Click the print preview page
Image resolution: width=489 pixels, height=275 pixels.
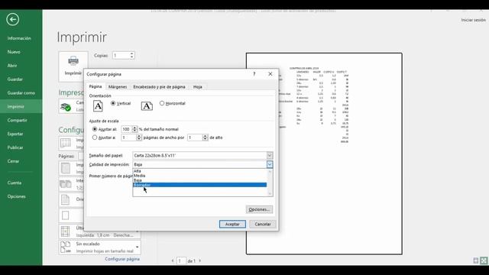pos(324,154)
